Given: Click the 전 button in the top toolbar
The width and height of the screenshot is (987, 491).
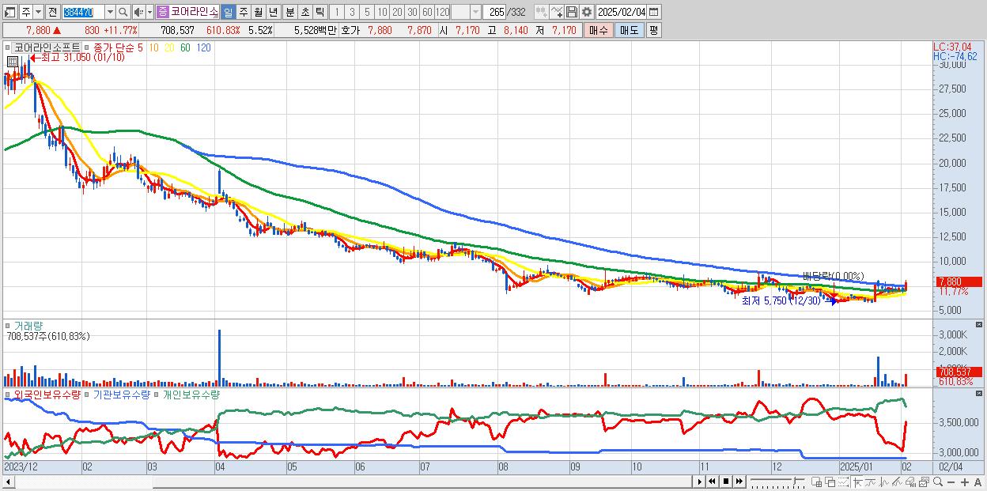Looking at the screenshot, I should [x=52, y=12].
